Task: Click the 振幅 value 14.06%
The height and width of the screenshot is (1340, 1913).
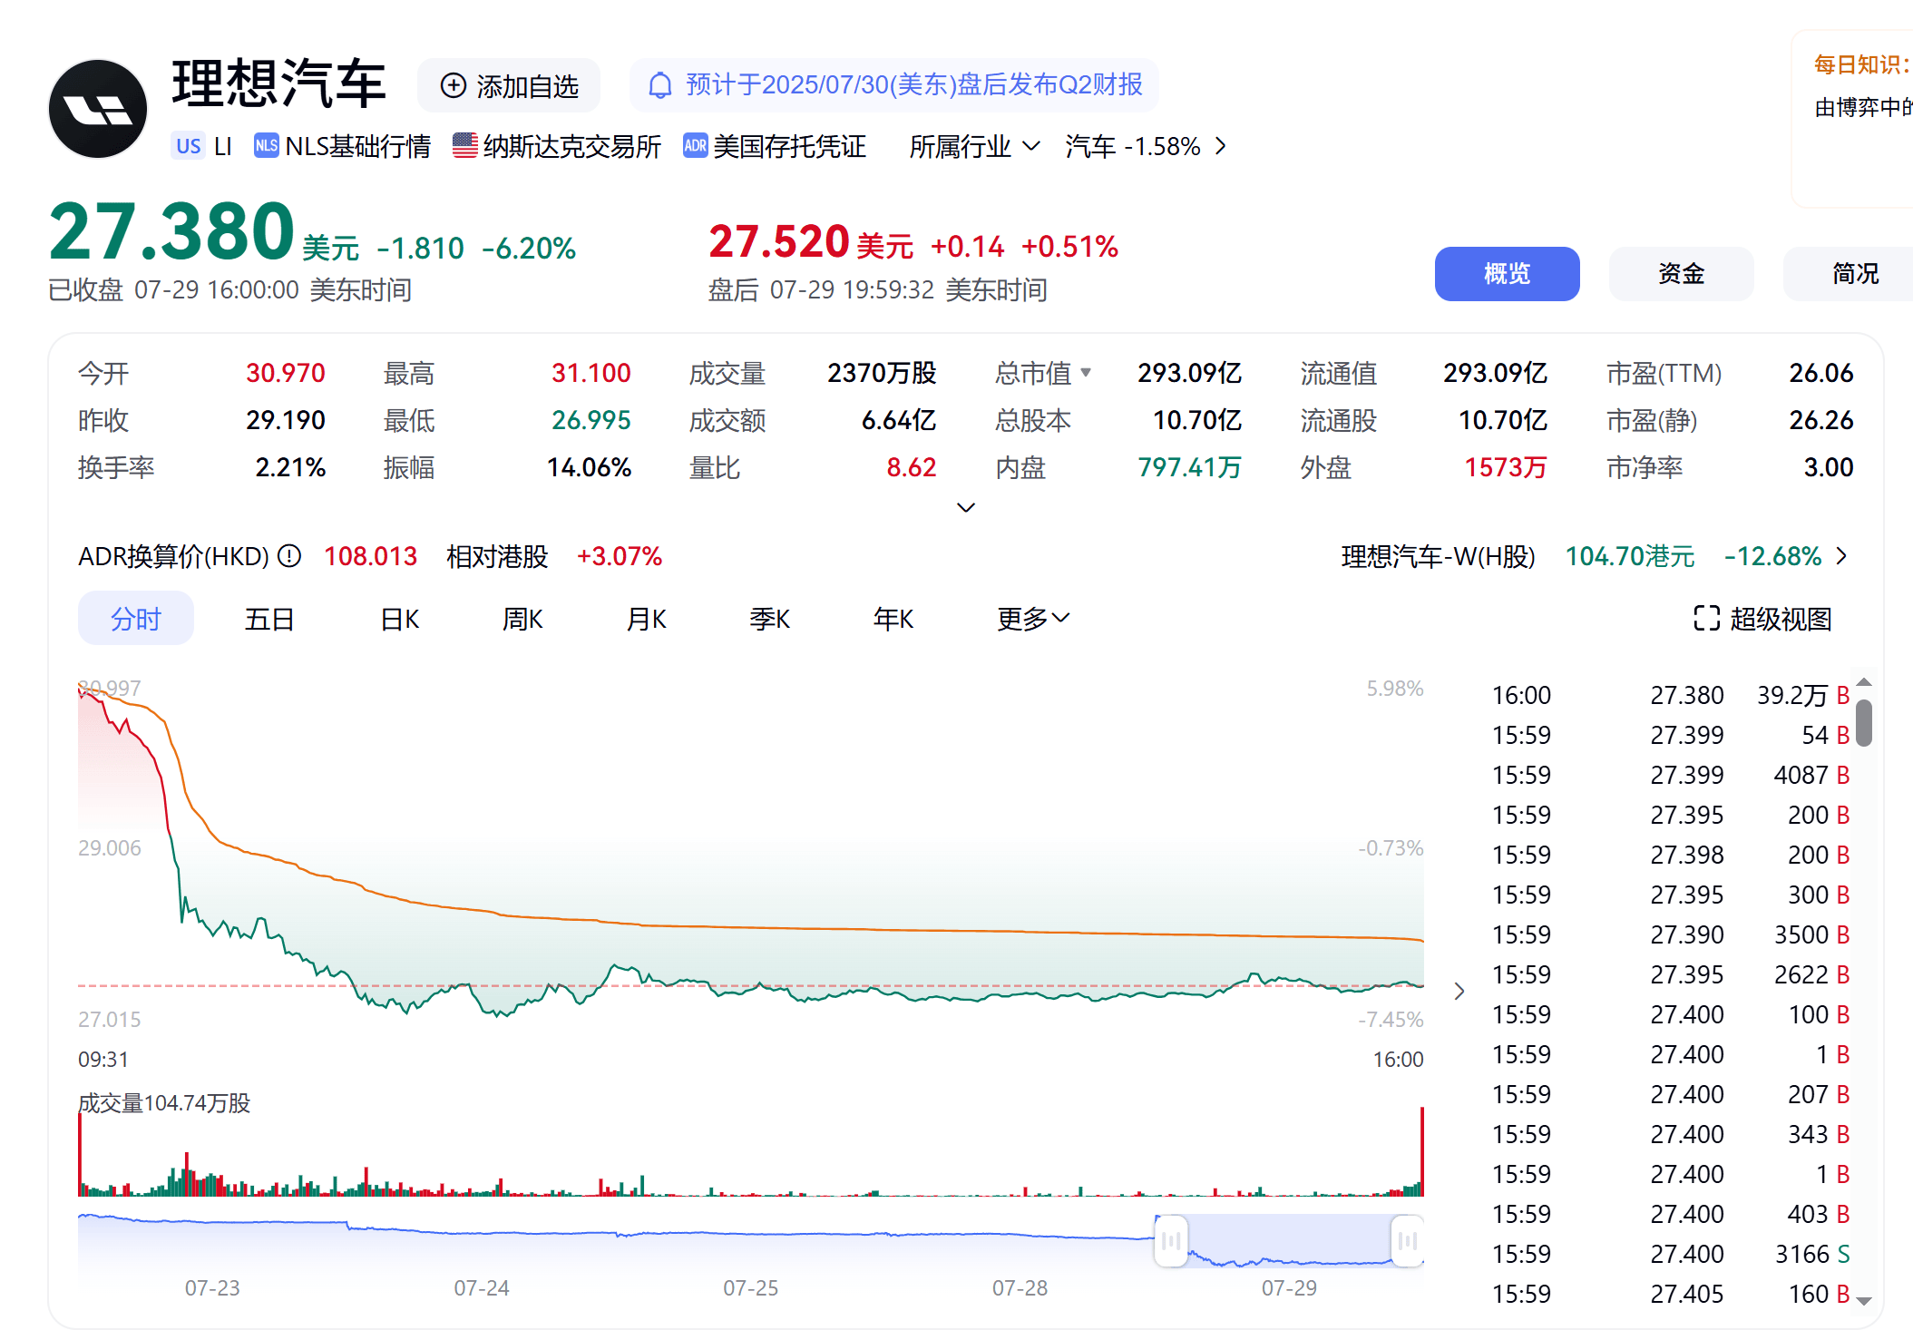Action: (x=589, y=467)
